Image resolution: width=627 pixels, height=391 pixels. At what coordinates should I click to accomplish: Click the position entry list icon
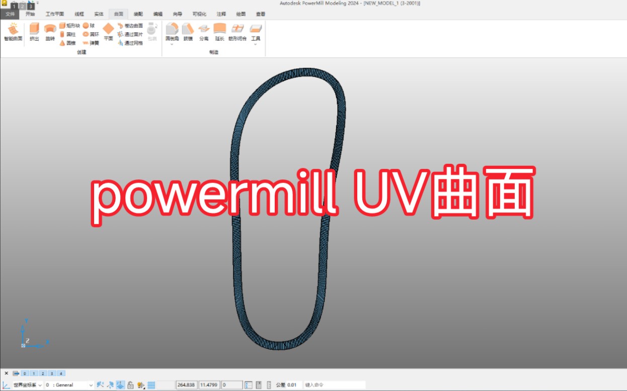coord(248,385)
